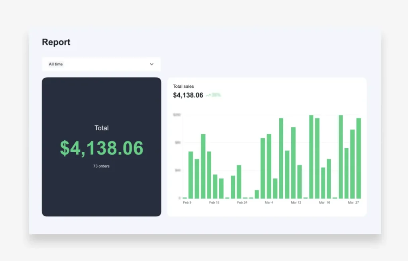The width and height of the screenshot is (408, 261).
Task: Select the 73 orders text
Action: tap(101, 166)
